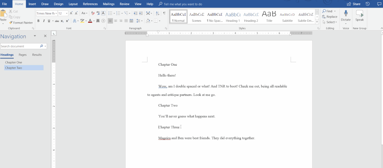Screen dimensions: 383x168
Task: Open the Select dropdown in Editing
Action: click(x=330, y=22)
